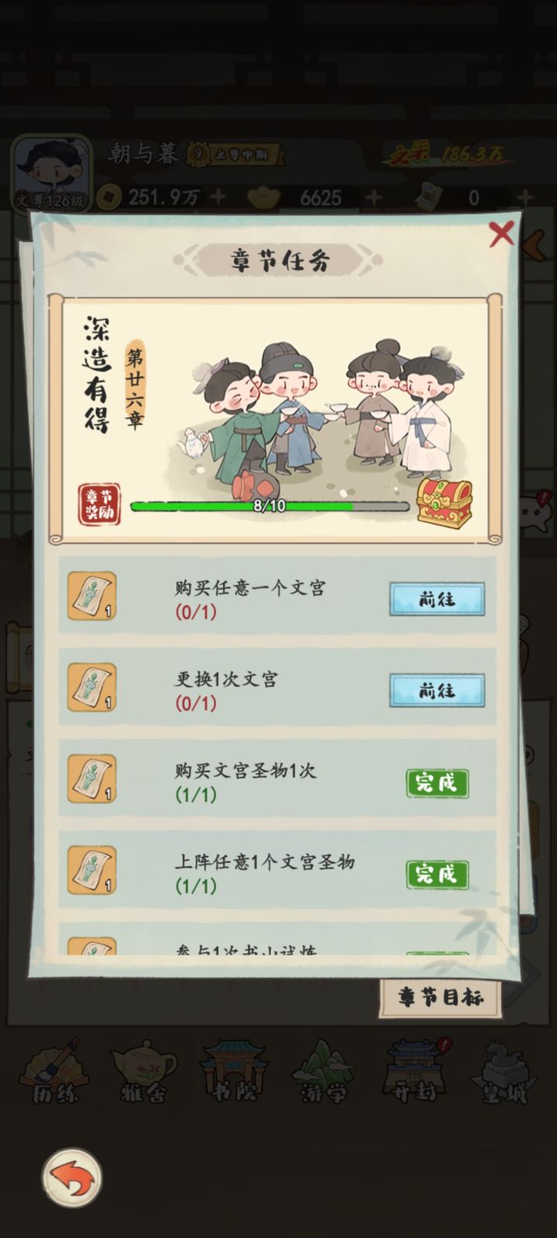Close the chapter tasks popup with red X
The height and width of the screenshot is (1238, 557).
point(501,233)
